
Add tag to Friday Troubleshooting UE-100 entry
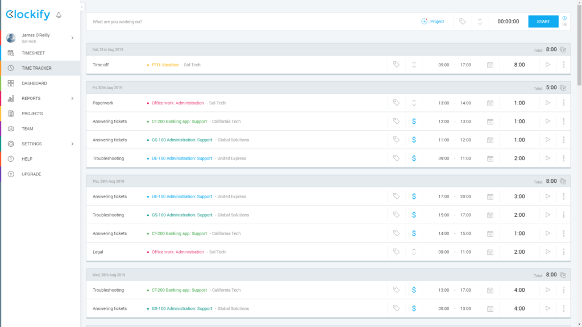[396, 158]
